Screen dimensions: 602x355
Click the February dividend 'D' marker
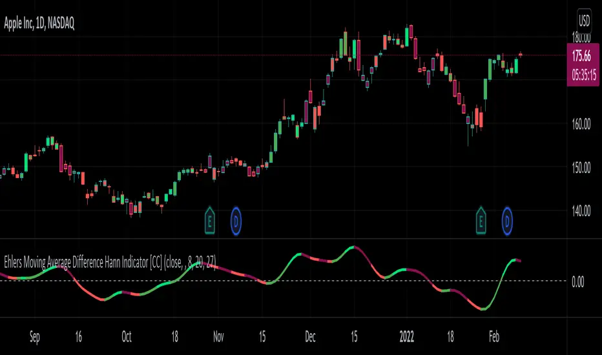(x=507, y=221)
